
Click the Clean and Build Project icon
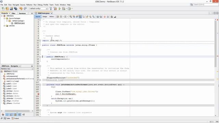point(55,9)
